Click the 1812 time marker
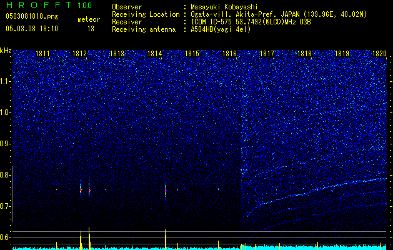The height and width of the screenshot is (250, 393). tap(79, 54)
